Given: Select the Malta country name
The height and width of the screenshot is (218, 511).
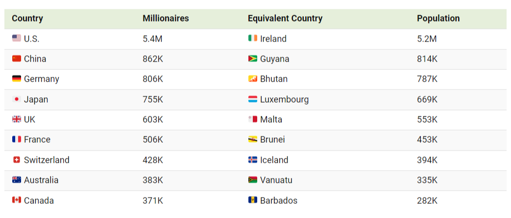Looking at the screenshot, I should click(271, 119).
